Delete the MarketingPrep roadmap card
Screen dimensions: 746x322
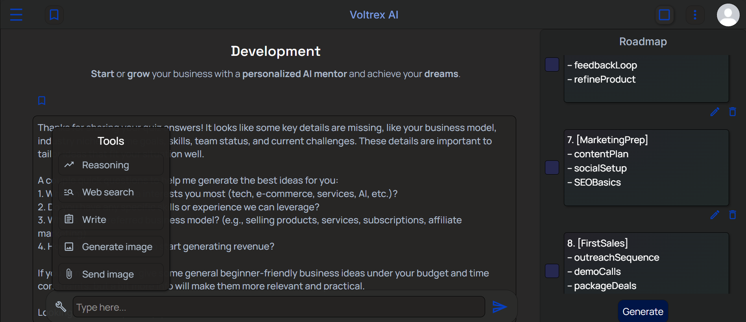[732, 215]
